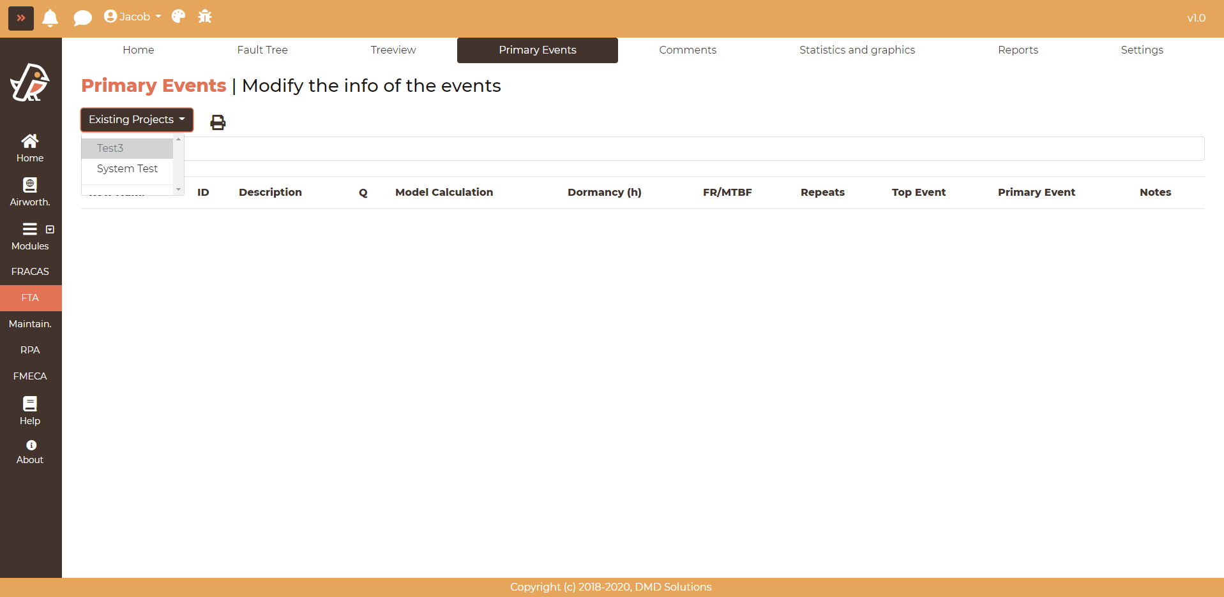Toggle the Existing Projects dropdown
This screenshot has height=597, width=1224.
[137, 120]
